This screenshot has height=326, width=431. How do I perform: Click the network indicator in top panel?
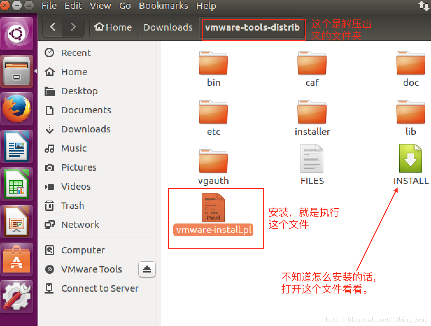click(x=424, y=6)
